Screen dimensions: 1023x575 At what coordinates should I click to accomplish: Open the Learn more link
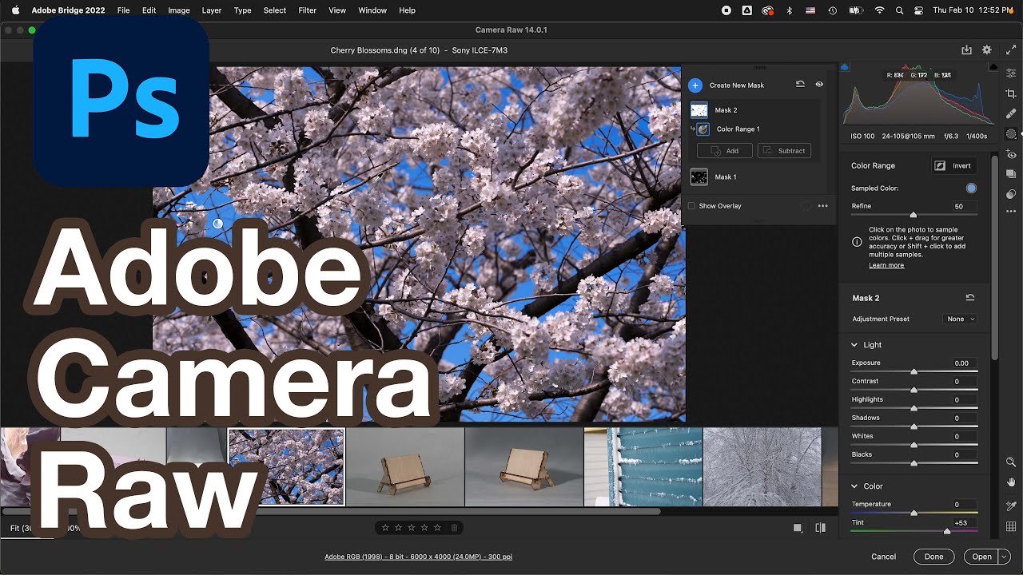[x=886, y=265]
